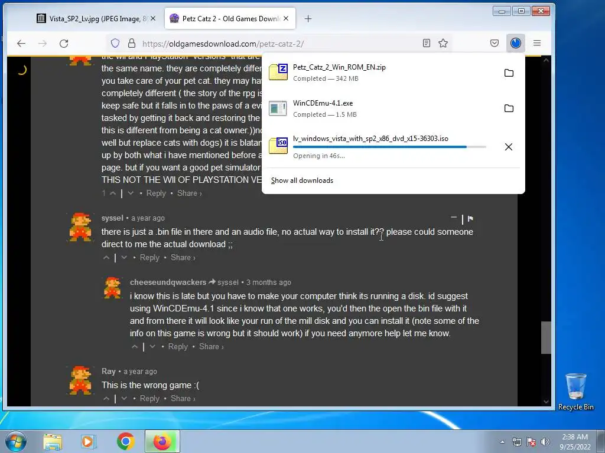Downvote the top long comment

coord(131,193)
